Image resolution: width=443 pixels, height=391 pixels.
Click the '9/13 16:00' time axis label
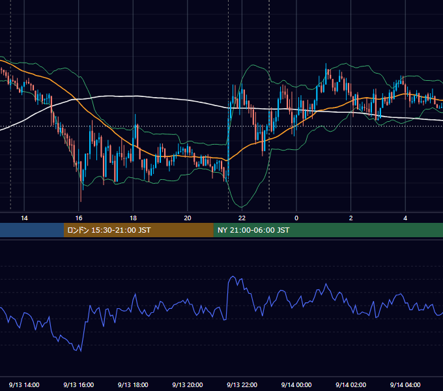[x=79, y=384]
